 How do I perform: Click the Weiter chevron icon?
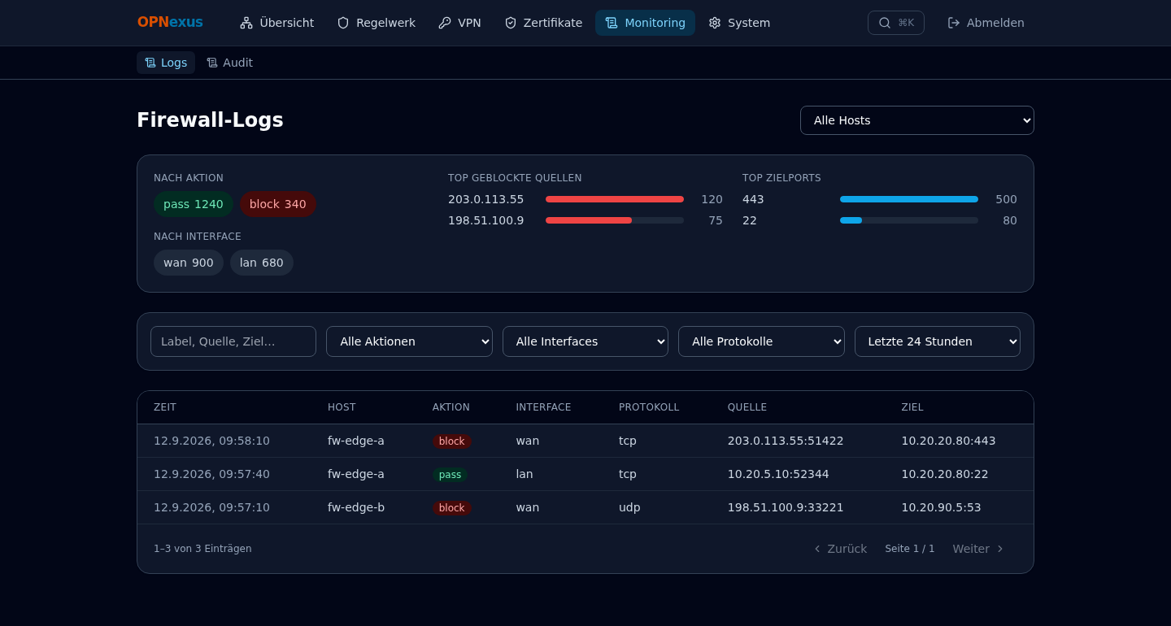1000,549
